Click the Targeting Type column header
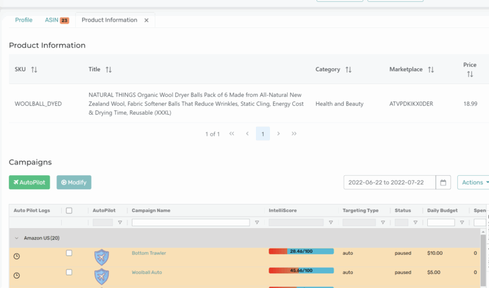 (360, 211)
